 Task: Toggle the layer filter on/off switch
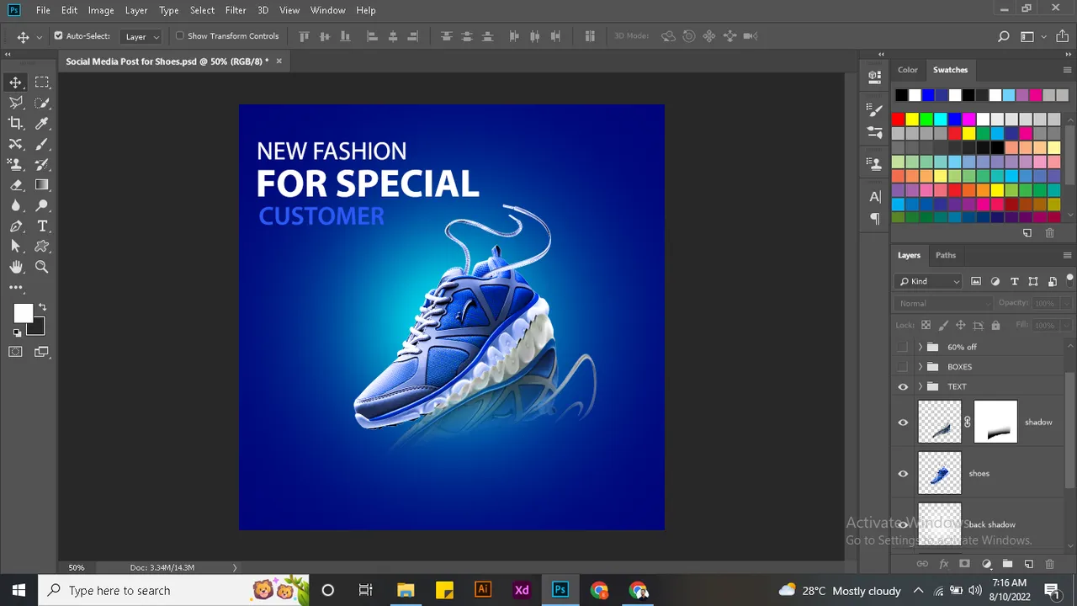pyautogui.click(x=1070, y=279)
